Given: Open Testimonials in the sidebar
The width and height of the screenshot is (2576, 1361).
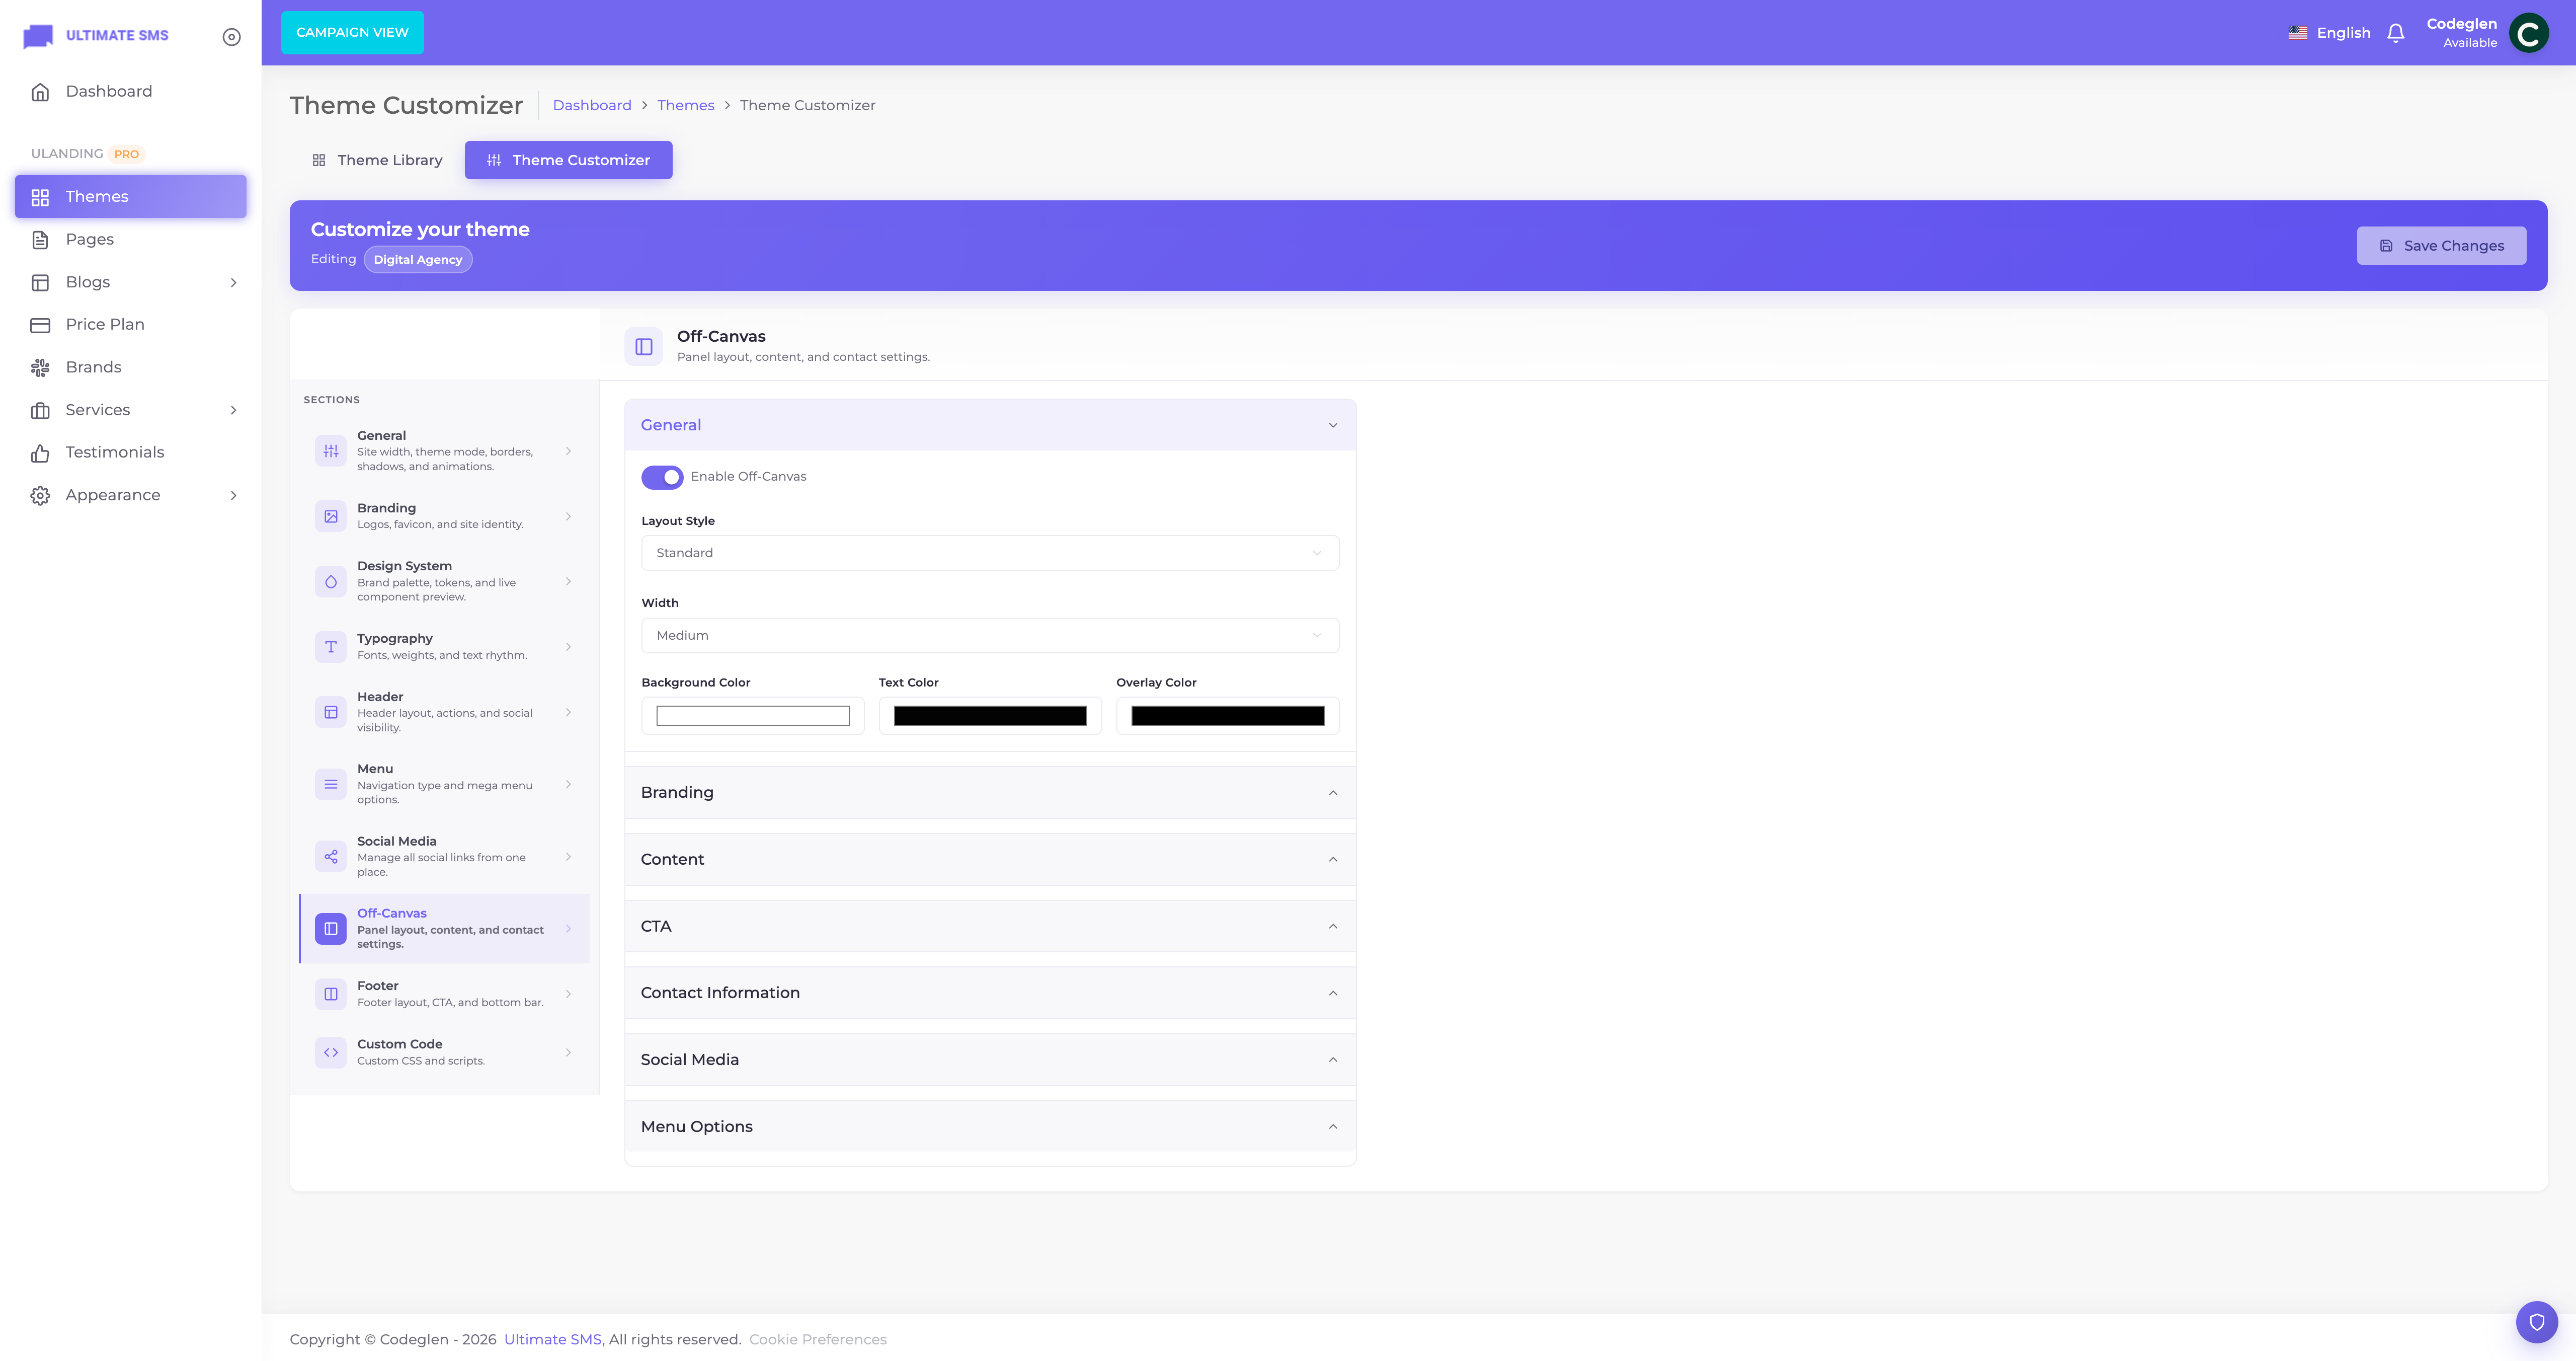Looking at the screenshot, I should (131, 452).
